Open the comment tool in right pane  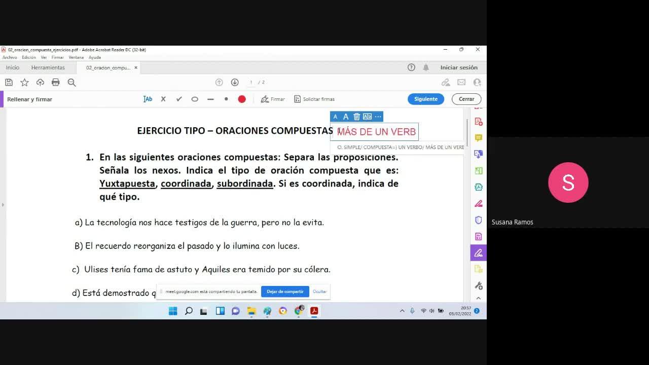tap(478, 138)
